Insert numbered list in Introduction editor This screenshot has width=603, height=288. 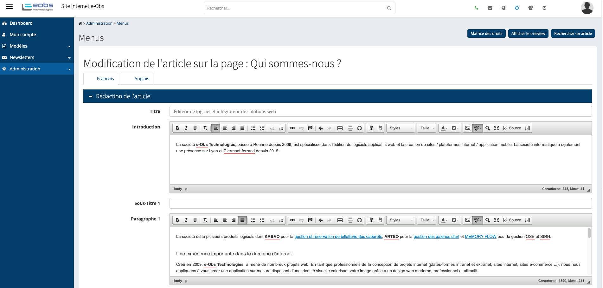click(253, 128)
